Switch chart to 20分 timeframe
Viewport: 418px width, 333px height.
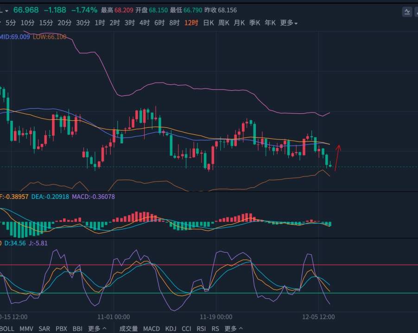[64, 23]
